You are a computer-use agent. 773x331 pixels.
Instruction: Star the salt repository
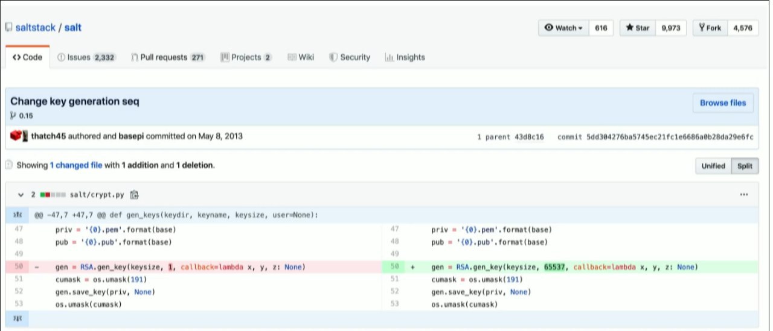[637, 28]
